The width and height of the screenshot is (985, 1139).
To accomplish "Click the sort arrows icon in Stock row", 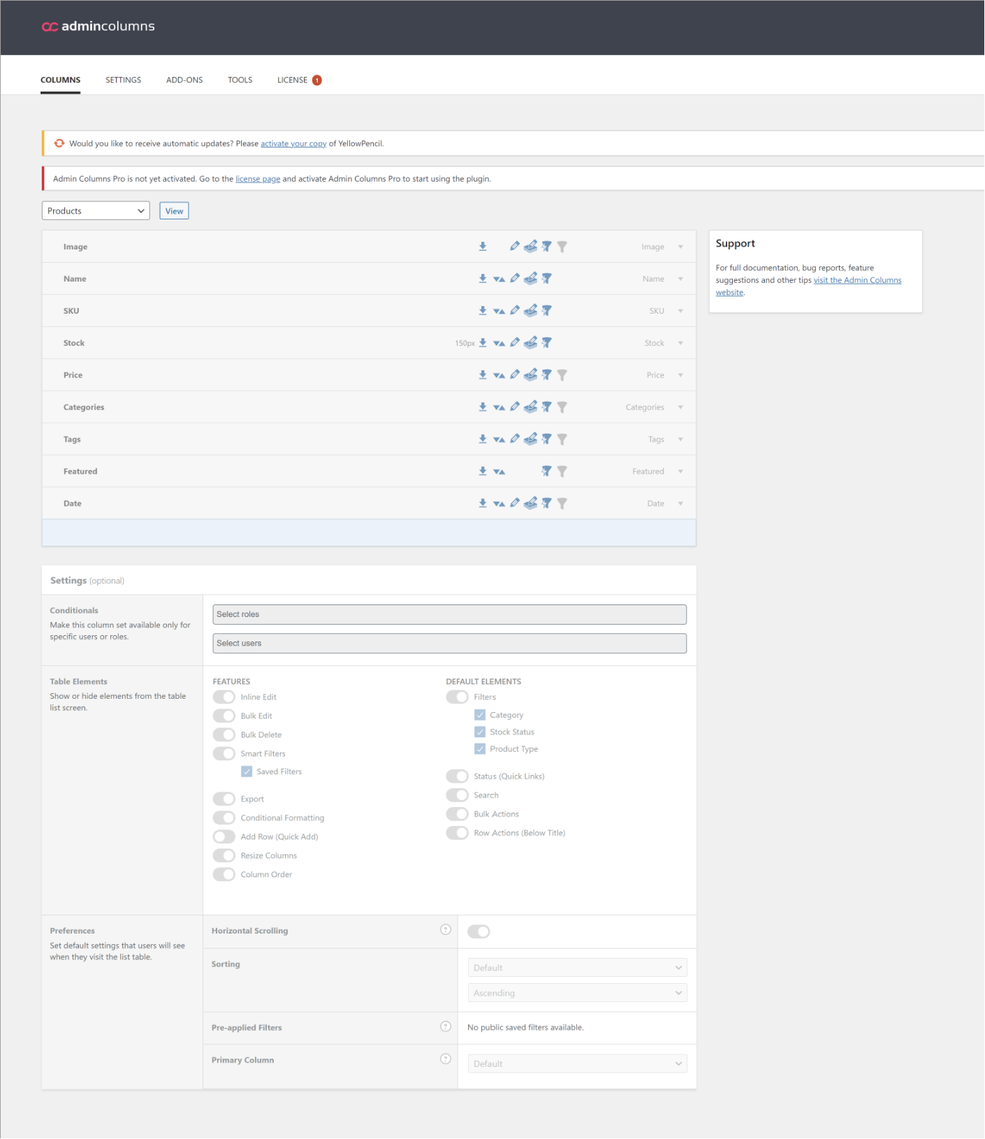I will point(499,343).
